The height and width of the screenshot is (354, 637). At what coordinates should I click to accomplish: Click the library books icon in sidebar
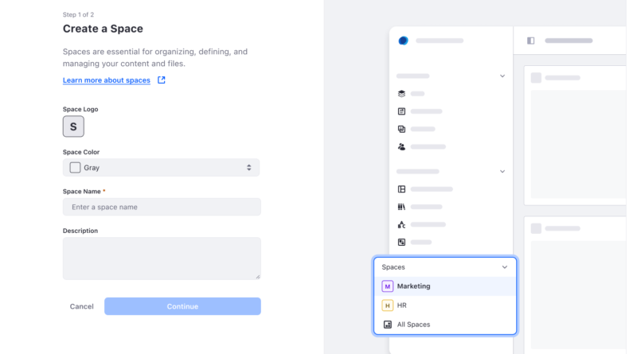pos(401,207)
